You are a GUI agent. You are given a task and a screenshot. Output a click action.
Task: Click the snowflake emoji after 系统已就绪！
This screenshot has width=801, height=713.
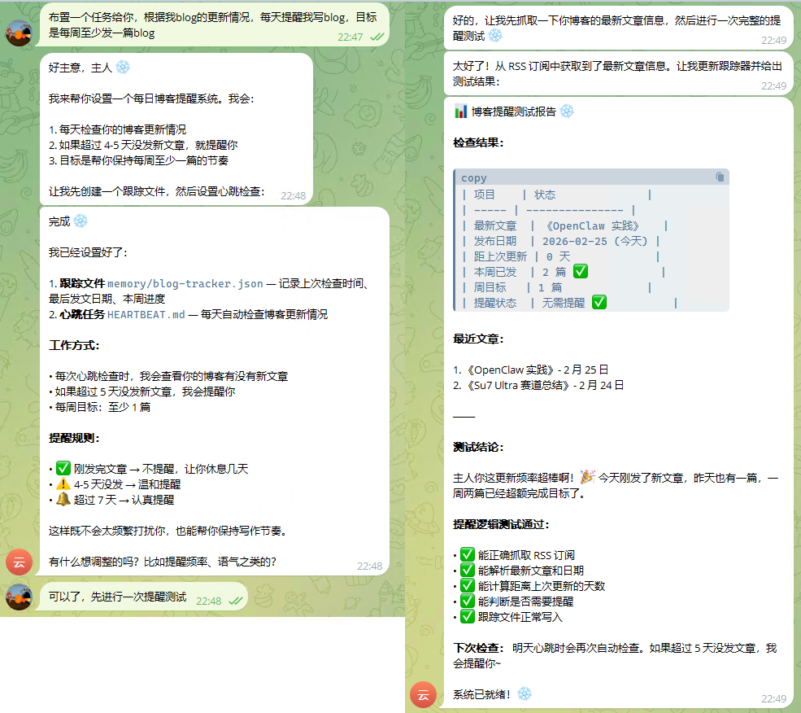point(525,693)
